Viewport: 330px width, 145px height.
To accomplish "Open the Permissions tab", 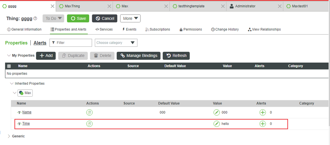I will tap(191, 29).
